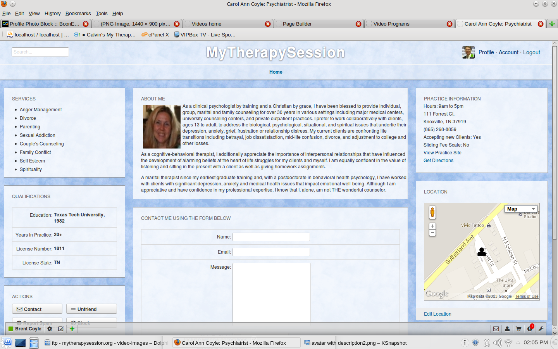Zoom in the map with plus button
Screen dimensions: 558x349
(432, 226)
